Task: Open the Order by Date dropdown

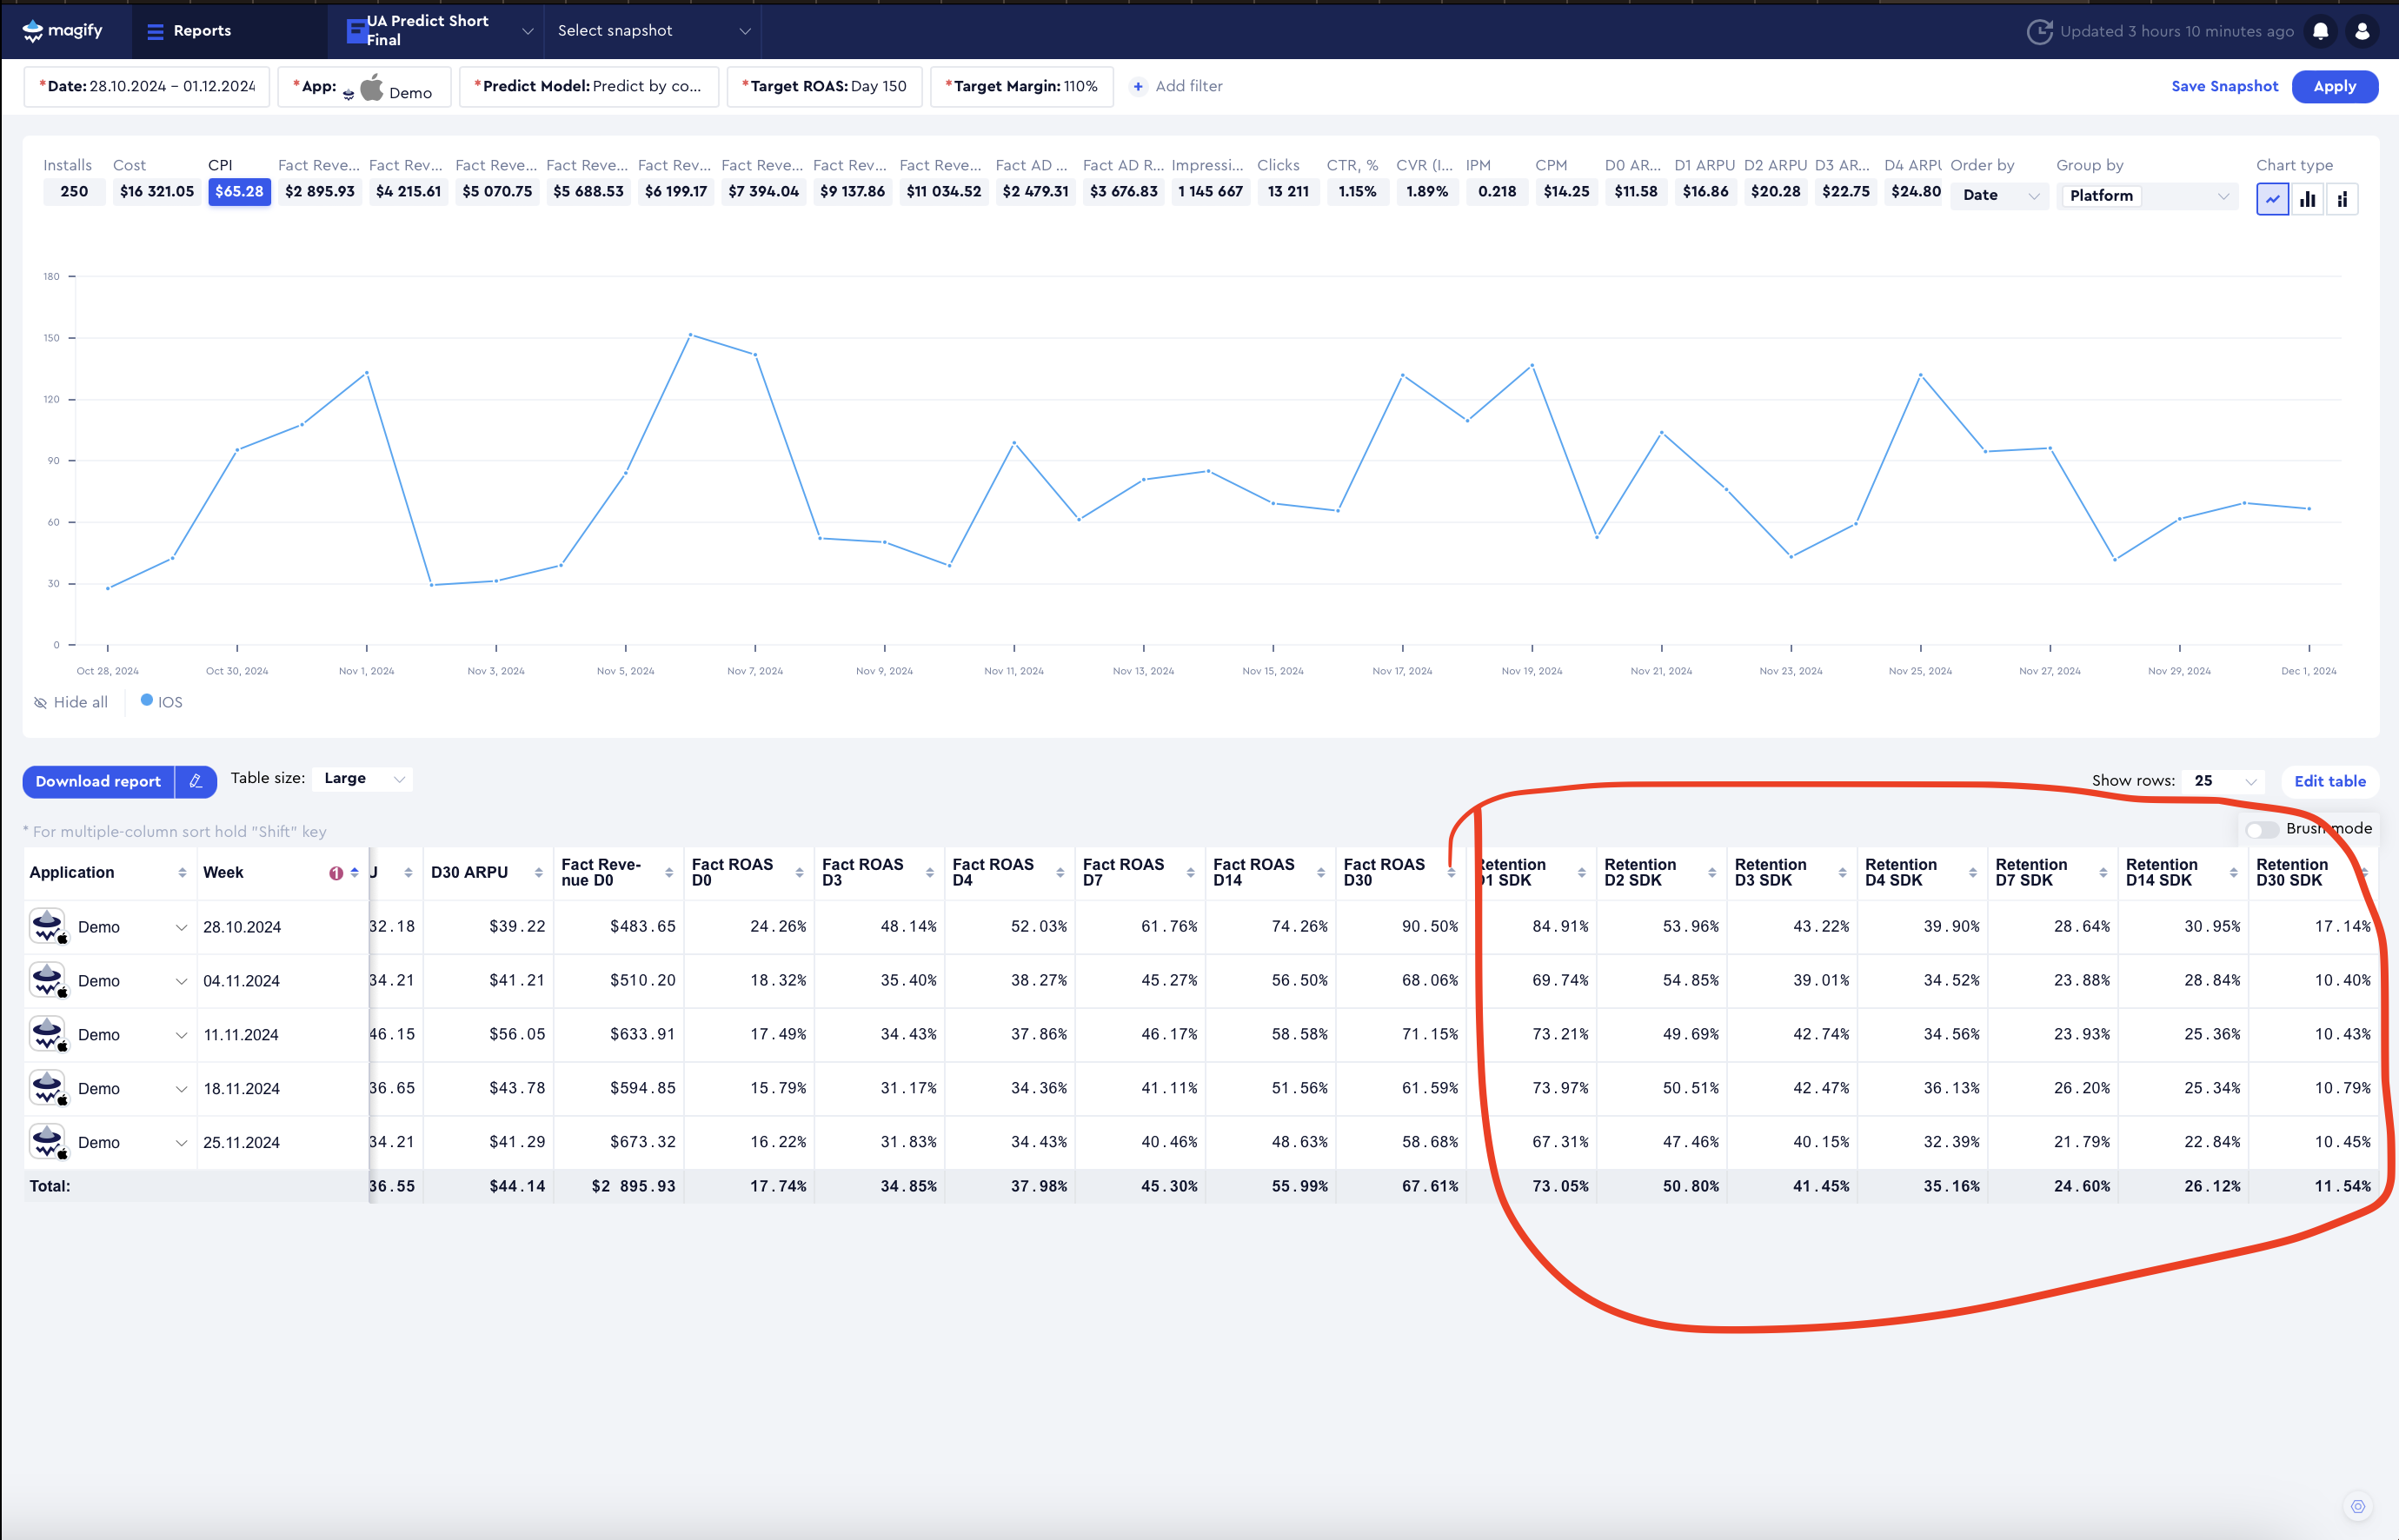Action: (x=1999, y=195)
